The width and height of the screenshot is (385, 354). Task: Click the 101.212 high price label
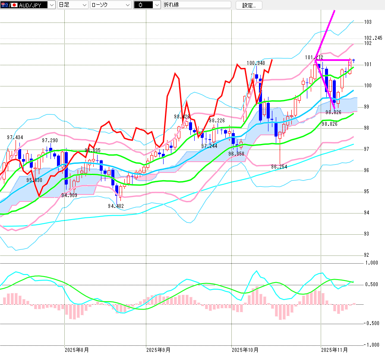pos(314,57)
